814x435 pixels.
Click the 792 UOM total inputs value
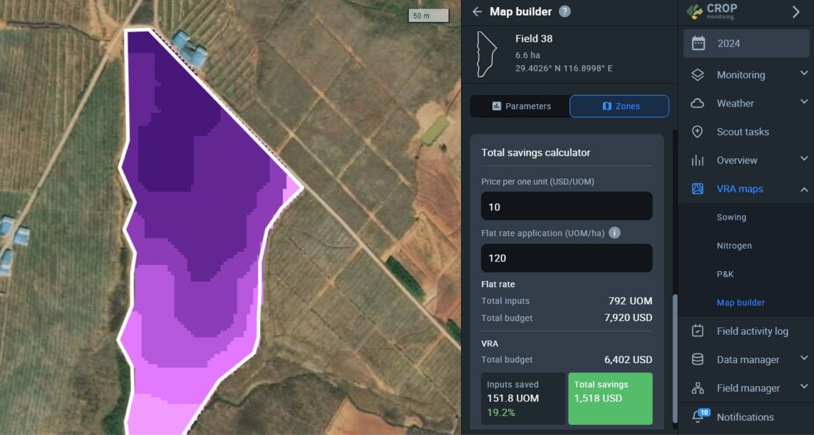pos(630,300)
